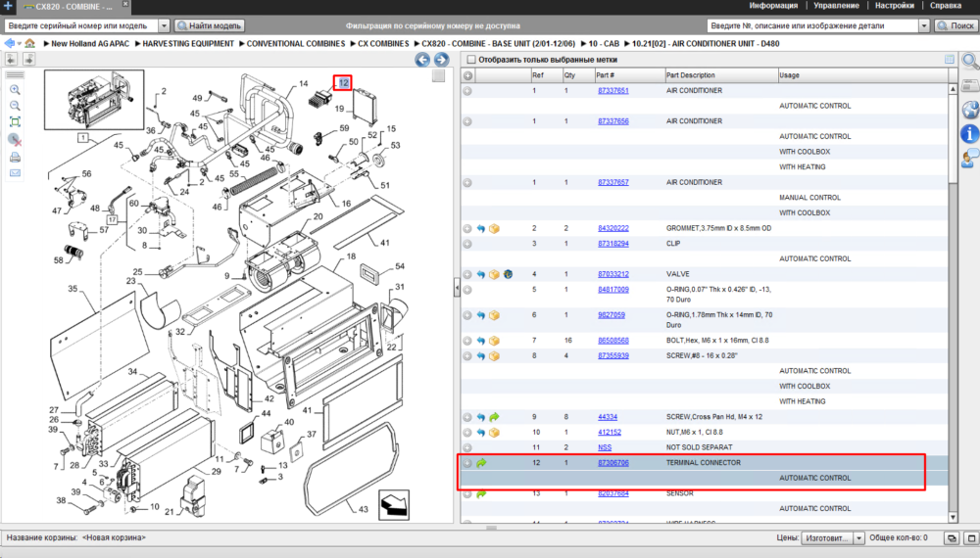Sort by Part Description column header
Image resolution: width=980 pixels, height=558 pixels.
click(721, 75)
